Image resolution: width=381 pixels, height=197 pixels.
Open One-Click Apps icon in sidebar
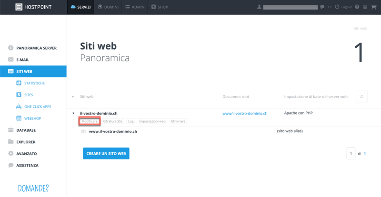[x=19, y=106]
